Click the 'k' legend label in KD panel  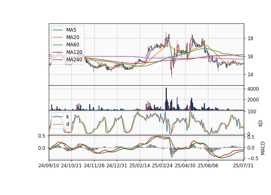67,117
